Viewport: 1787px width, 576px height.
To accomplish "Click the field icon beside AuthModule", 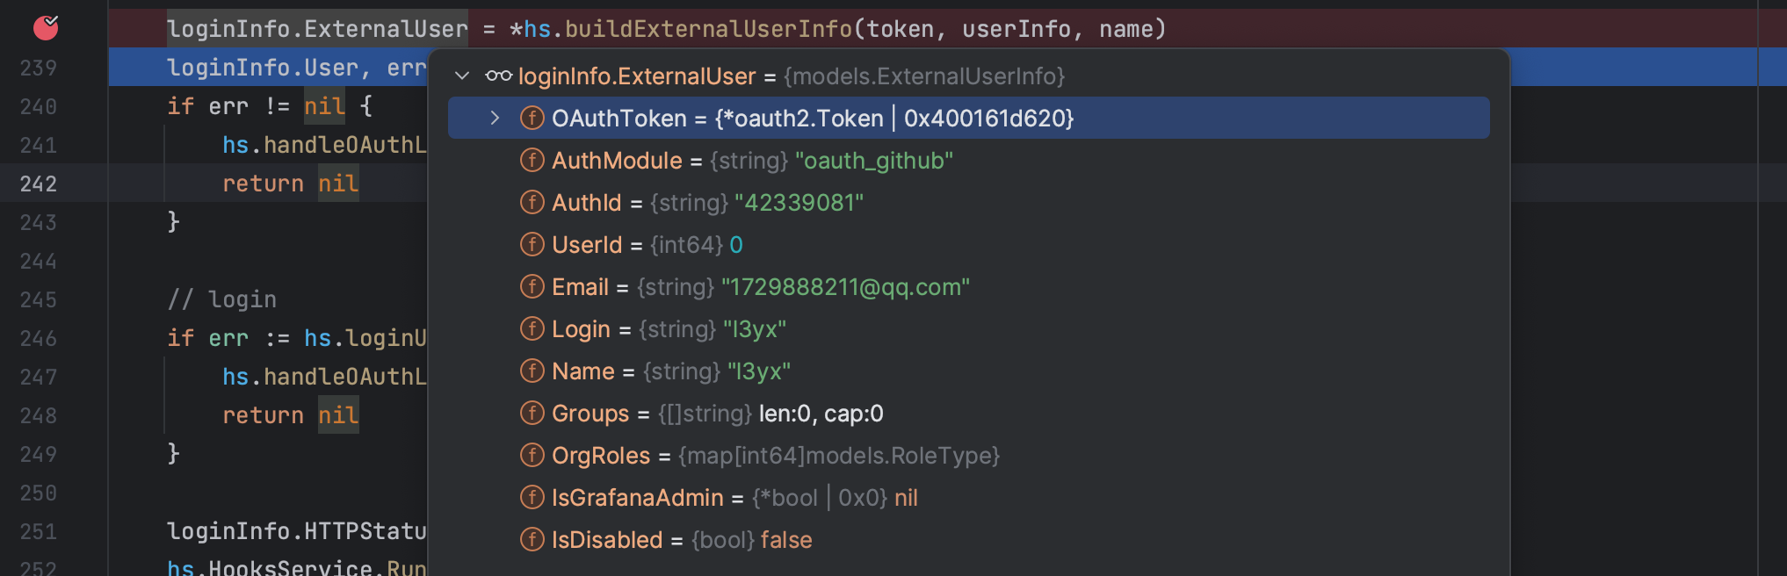I will point(532,160).
